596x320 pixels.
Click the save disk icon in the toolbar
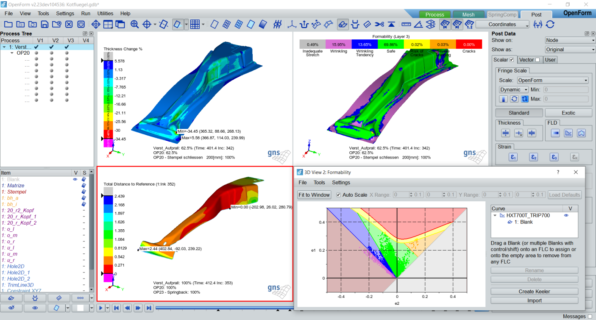click(x=45, y=25)
